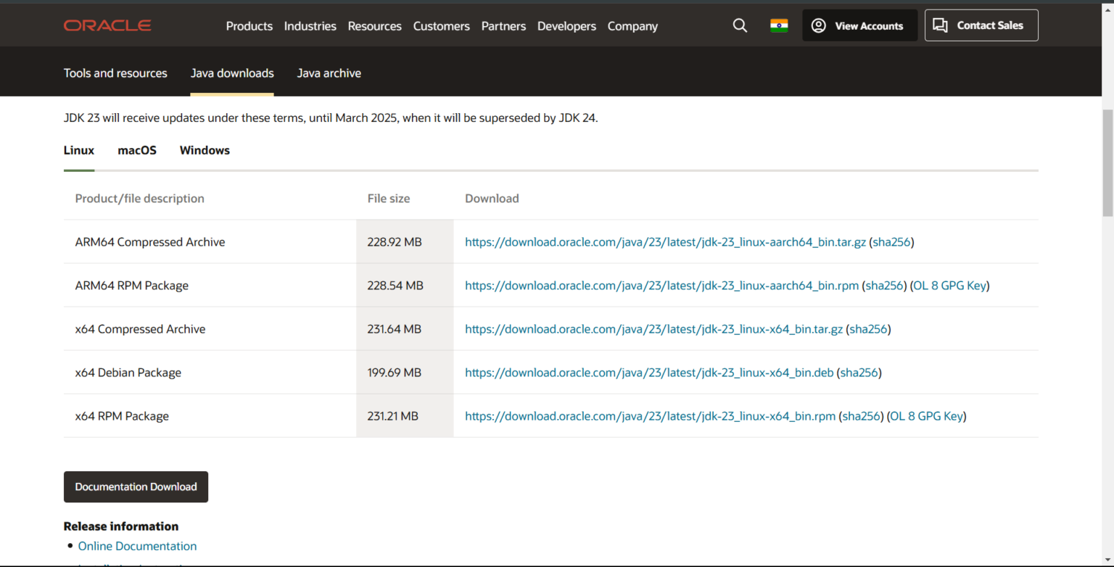The height and width of the screenshot is (567, 1114).
Task: Switch to the macOS tab
Action: pyautogui.click(x=137, y=150)
